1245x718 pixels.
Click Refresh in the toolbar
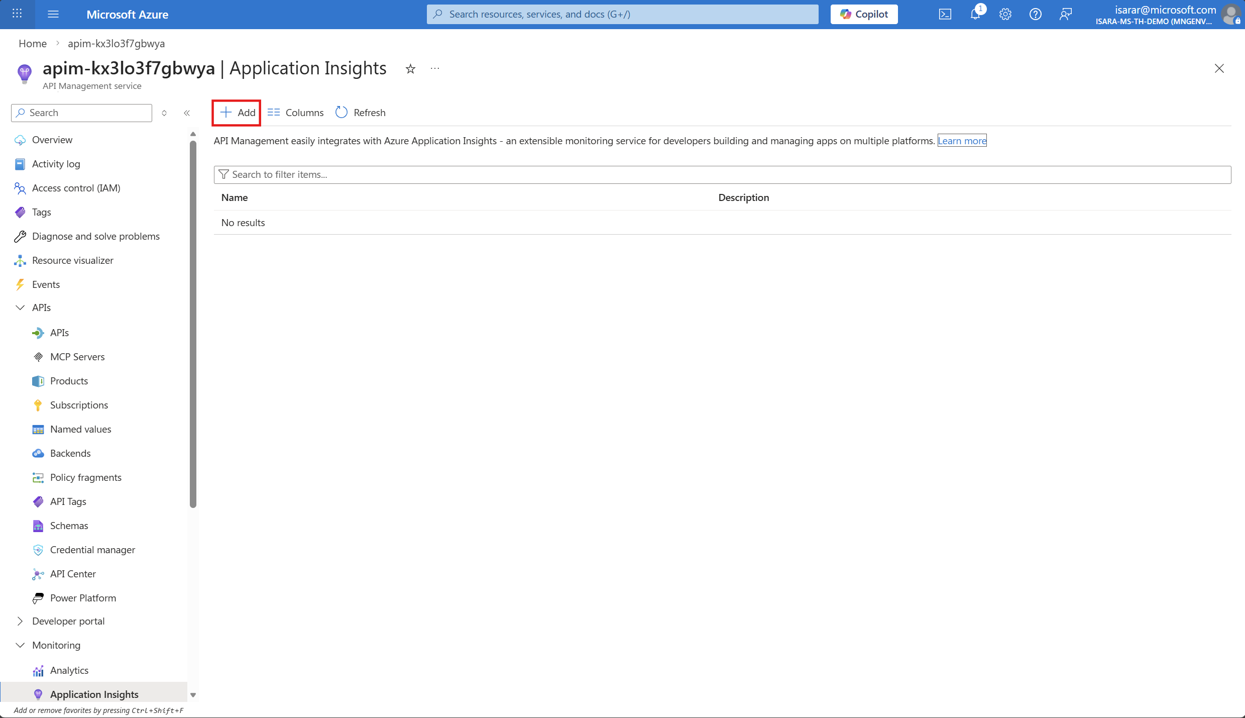point(361,113)
